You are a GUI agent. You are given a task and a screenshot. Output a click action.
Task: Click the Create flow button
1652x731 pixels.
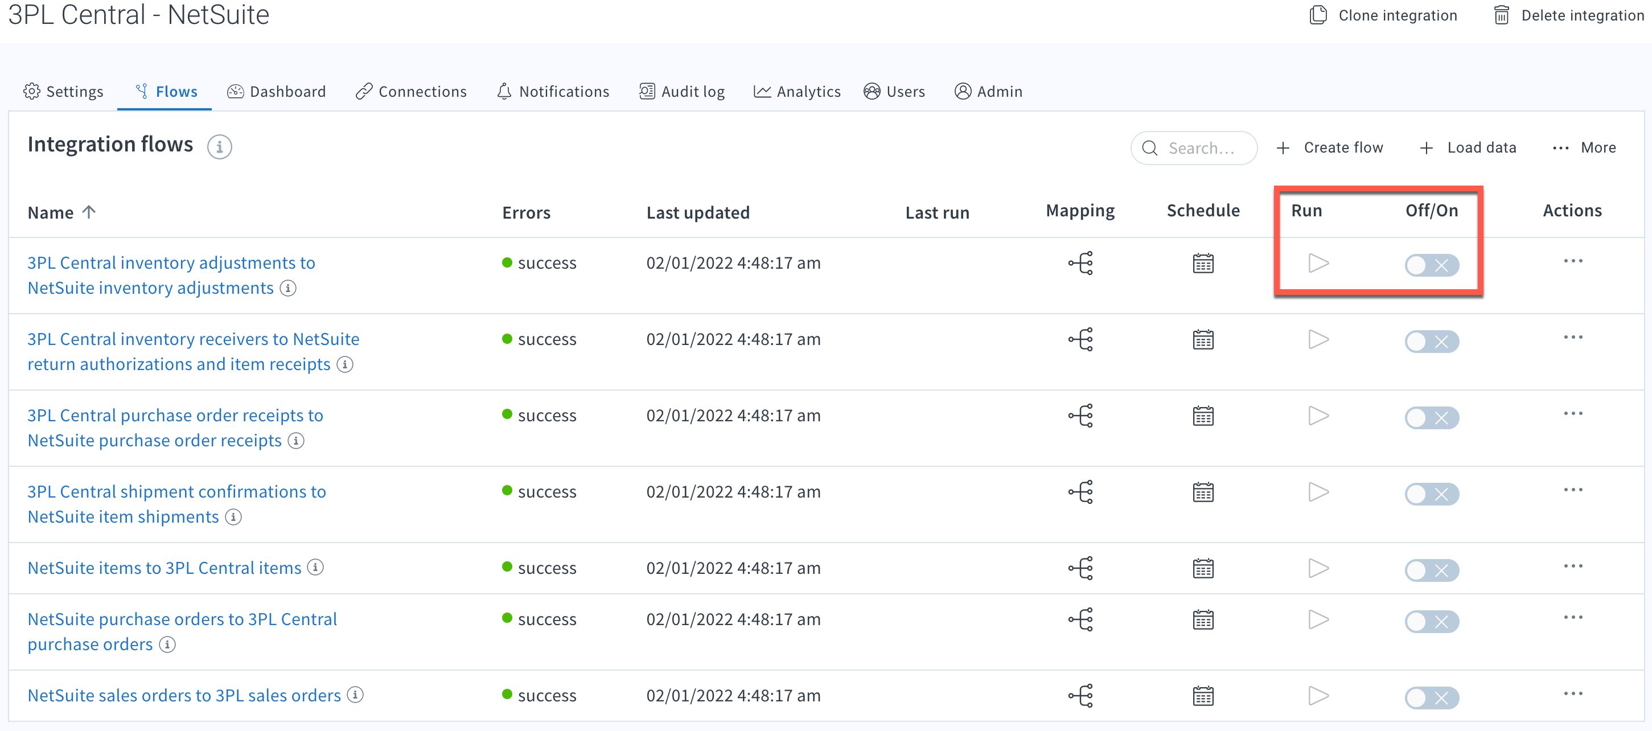[1329, 148]
